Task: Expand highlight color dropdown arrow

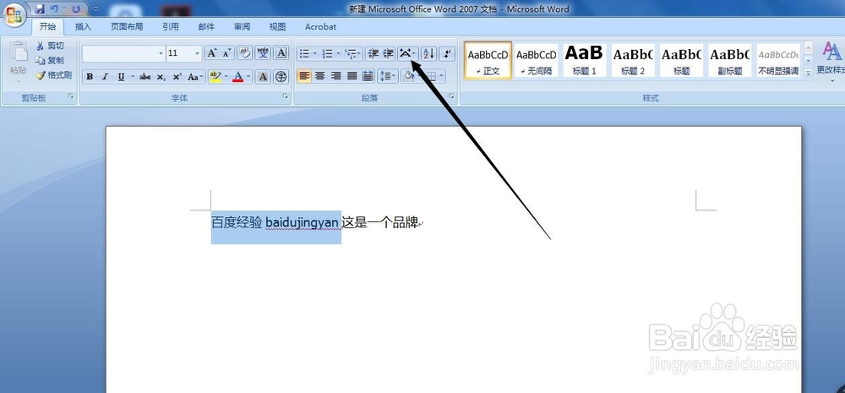Action: click(x=226, y=77)
